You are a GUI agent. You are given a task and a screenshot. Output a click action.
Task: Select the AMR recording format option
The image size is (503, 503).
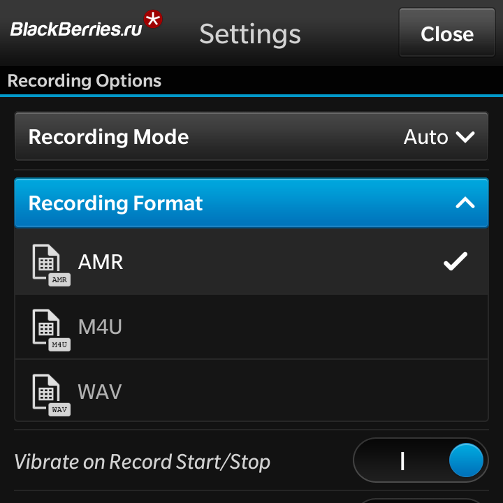click(x=251, y=262)
